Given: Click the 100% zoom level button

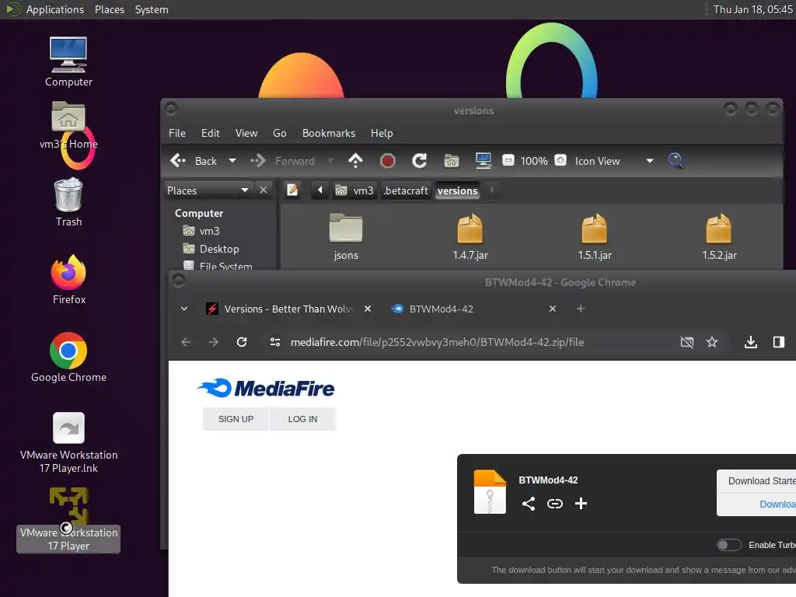Looking at the screenshot, I should (534, 161).
